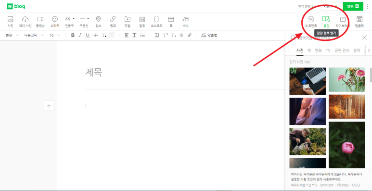Image resolution: width=372 pixels, height=191 pixels.
Task: Open the font size 16 dropdown
Action: point(54,35)
